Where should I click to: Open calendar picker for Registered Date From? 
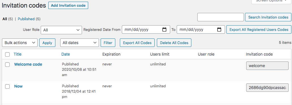click(164, 29)
